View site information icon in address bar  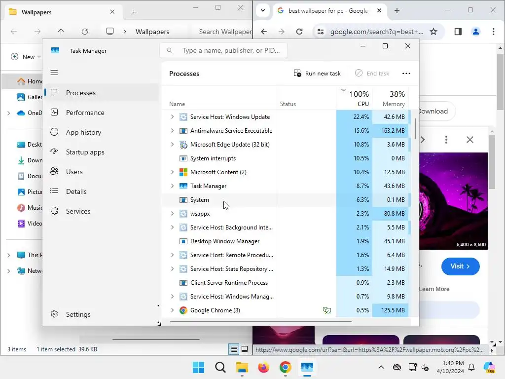coord(321,32)
